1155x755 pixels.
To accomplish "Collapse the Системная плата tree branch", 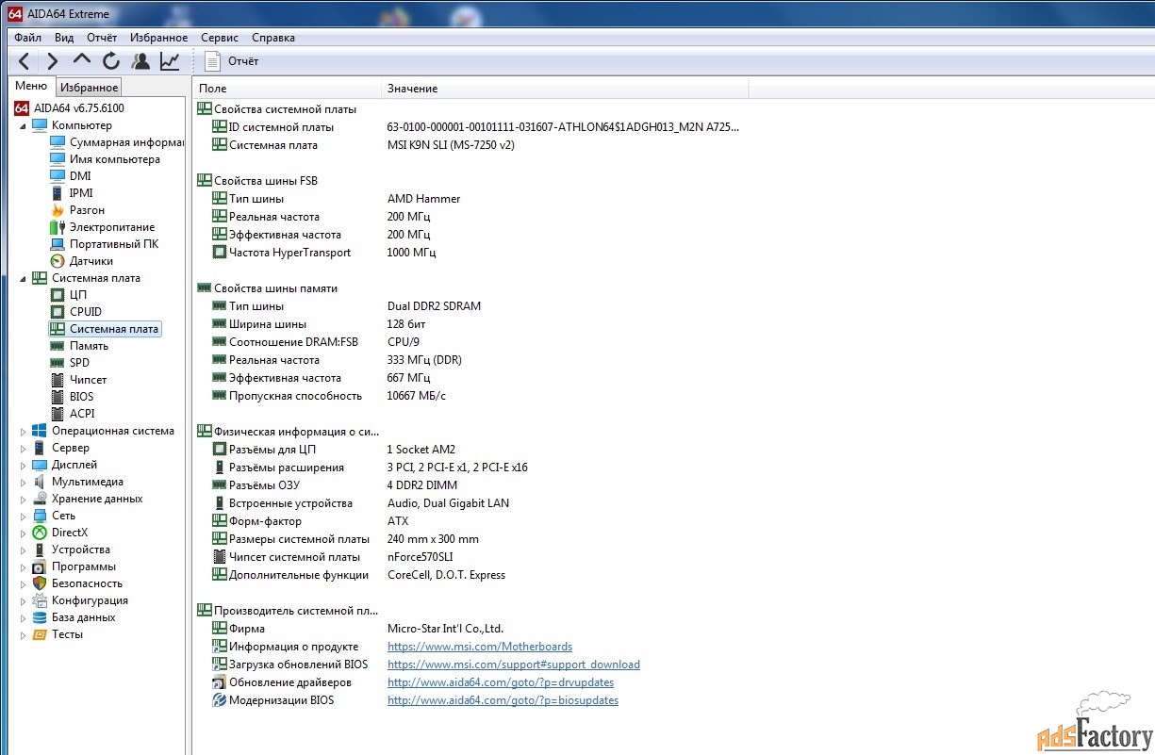I will 24,278.
